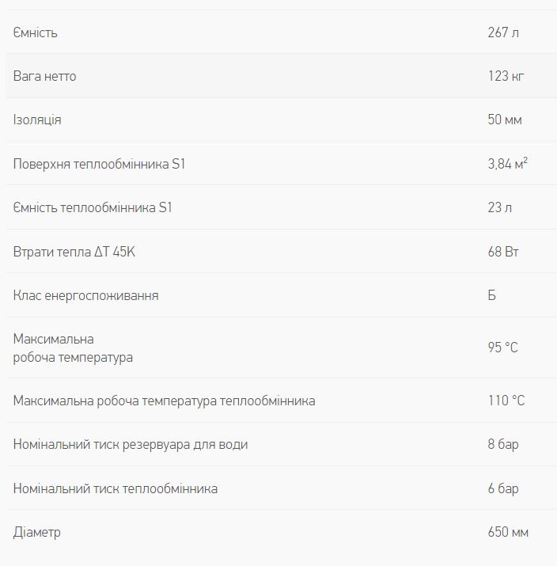Click "Втрати тепла ΔT 45K" label
Image resolution: width=557 pixels, height=566 pixels.
(x=80, y=252)
